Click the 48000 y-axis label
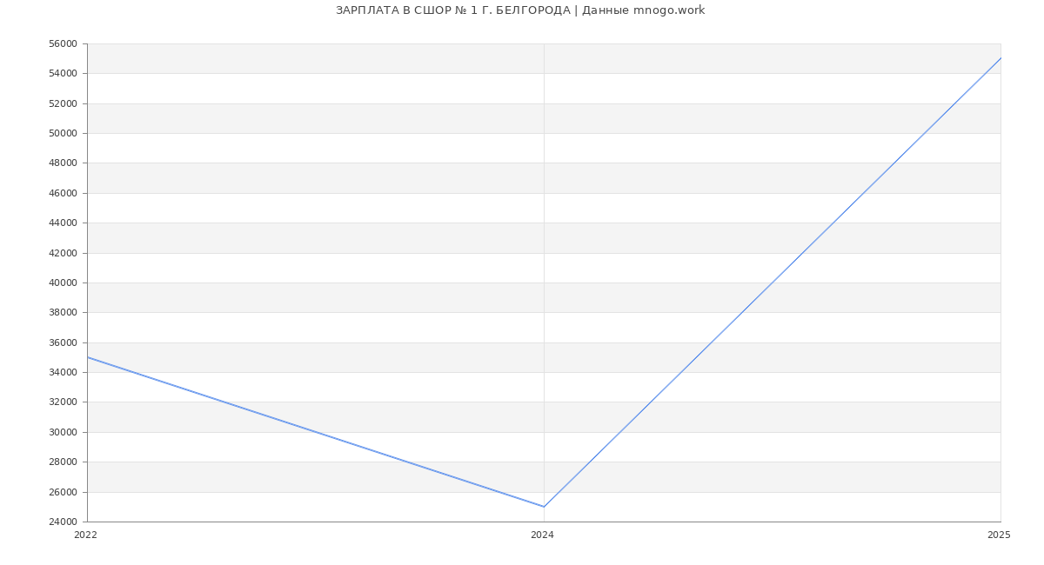The height and width of the screenshot is (565, 1044). (x=63, y=163)
